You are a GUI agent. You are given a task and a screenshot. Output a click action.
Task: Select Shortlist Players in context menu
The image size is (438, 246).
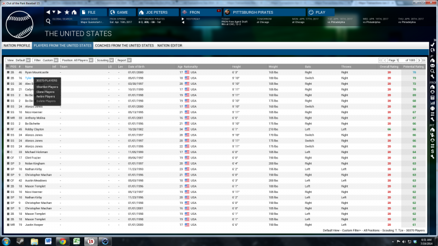47,87
